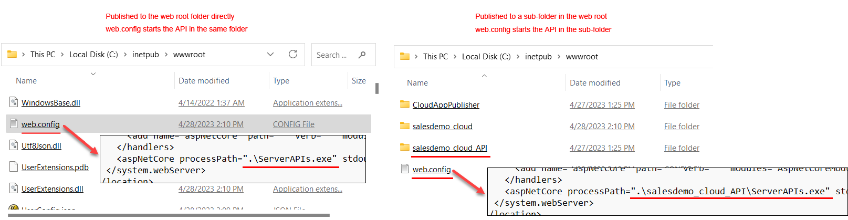Image resolution: width=848 pixels, height=220 pixels.
Task: Open the left address bar history dropdown
Action: [270, 54]
